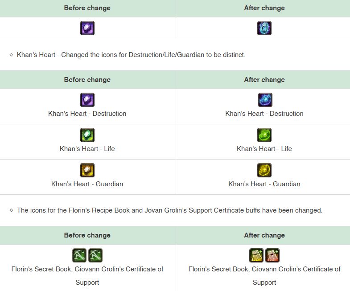
Task: Click the second old green pickaxe buff icon
Action: [95, 255]
